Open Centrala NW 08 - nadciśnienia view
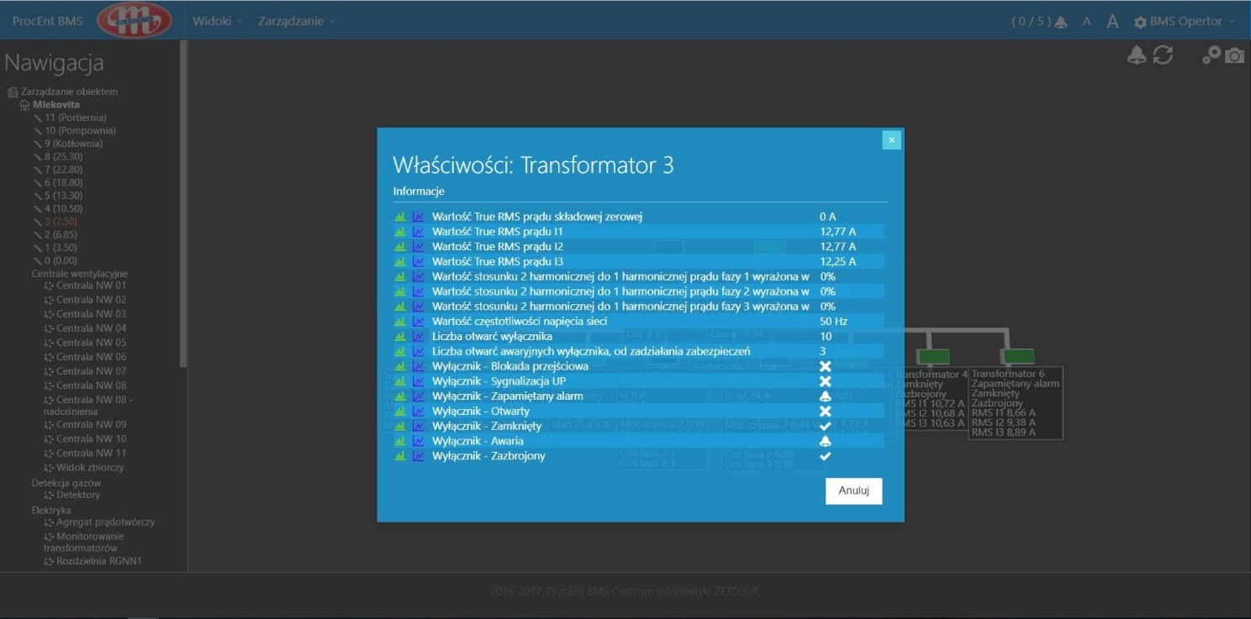This screenshot has width=1251, height=619. tap(88, 406)
